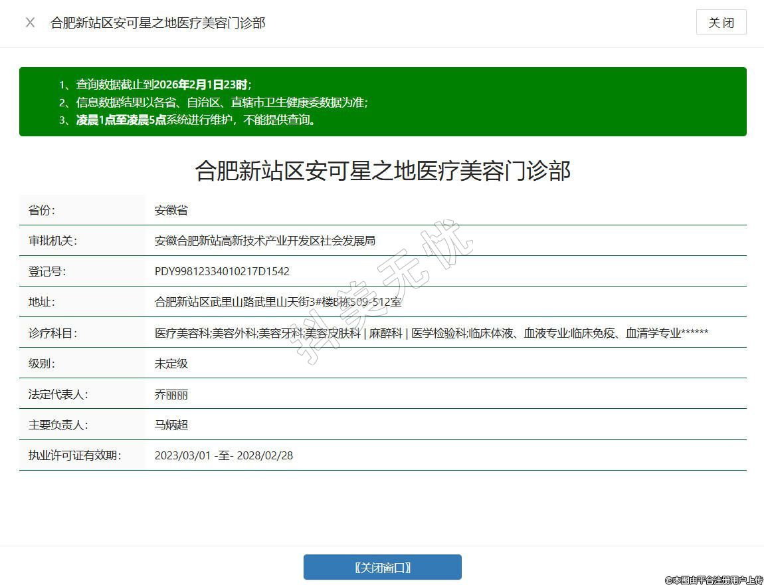The image size is (764, 585).
Task: Click the 审批机关 authority value text
Action: click(x=264, y=241)
